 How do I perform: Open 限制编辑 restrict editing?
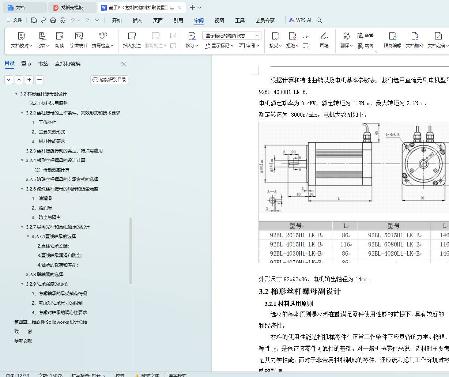point(393,40)
